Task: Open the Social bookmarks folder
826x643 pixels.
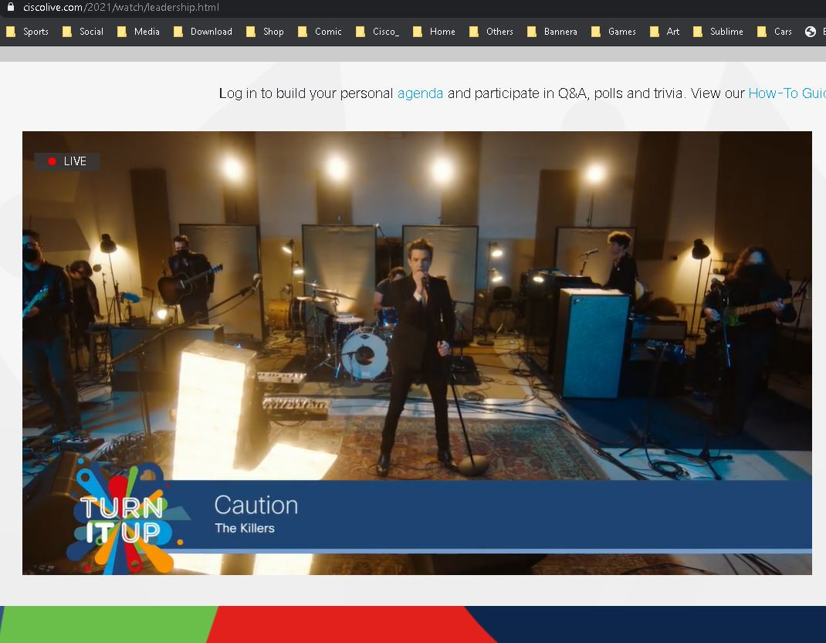Action: [x=83, y=32]
